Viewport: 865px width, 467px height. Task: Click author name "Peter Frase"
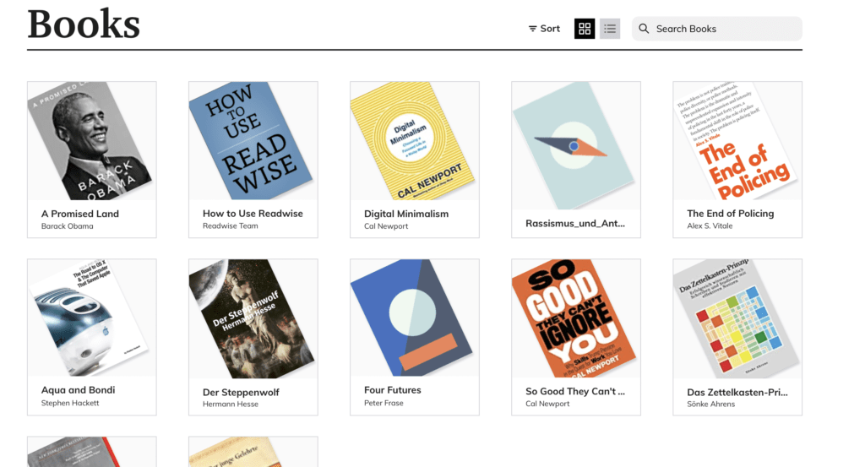pyautogui.click(x=384, y=403)
